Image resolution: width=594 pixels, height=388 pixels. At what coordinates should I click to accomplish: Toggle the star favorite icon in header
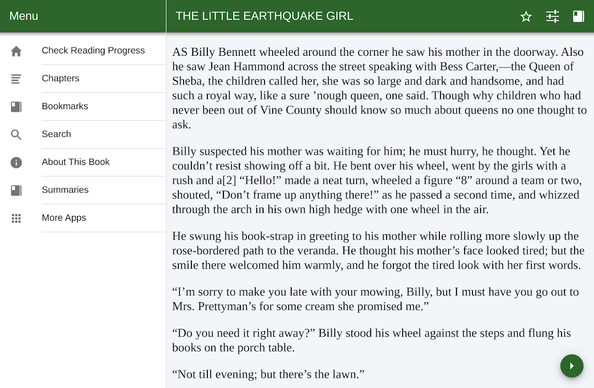(526, 16)
